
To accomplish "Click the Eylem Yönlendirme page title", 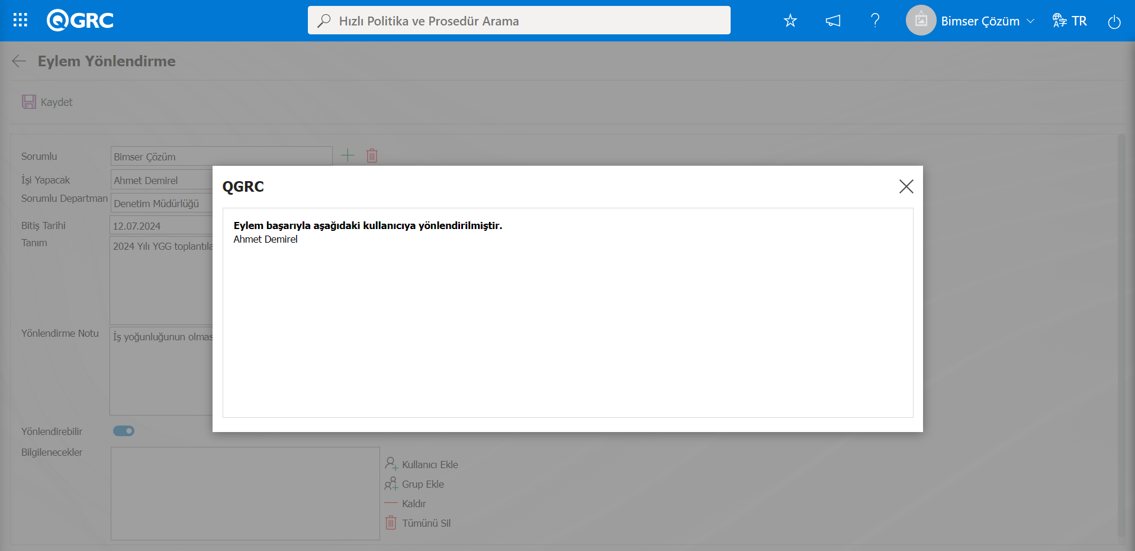I will click(107, 61).
